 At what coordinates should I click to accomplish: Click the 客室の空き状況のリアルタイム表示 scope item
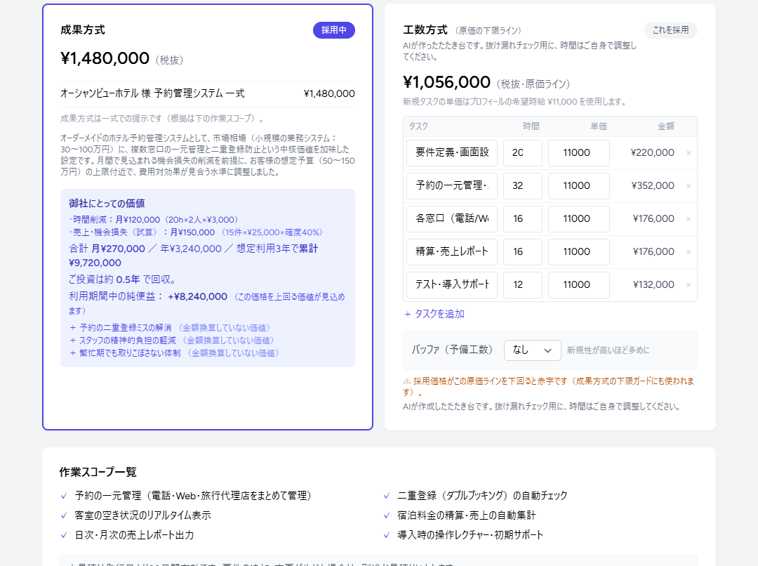click(x=142, y=515)
